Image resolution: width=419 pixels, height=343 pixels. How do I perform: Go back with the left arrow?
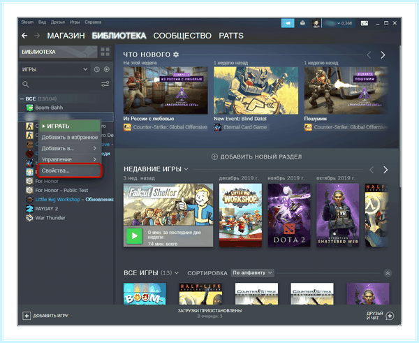24,36
